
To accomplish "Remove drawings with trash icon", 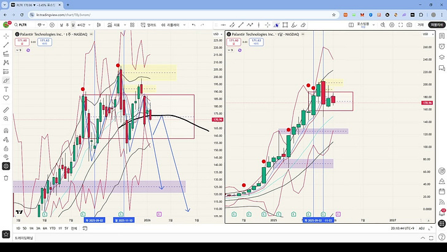I will pos(6,178).
